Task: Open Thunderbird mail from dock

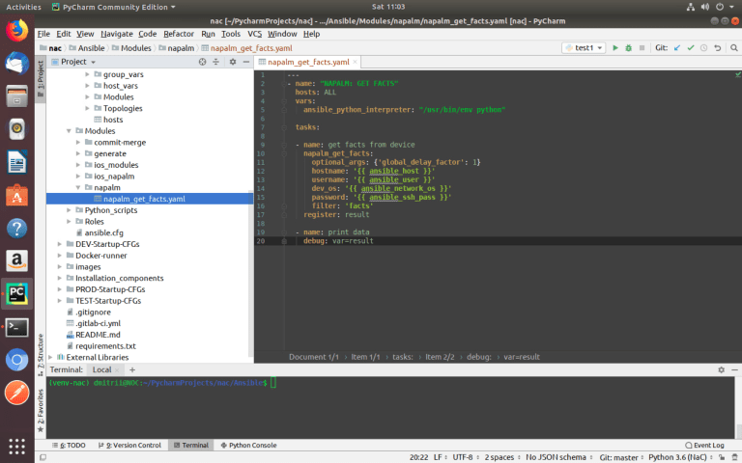Action: tap(16, 64)
